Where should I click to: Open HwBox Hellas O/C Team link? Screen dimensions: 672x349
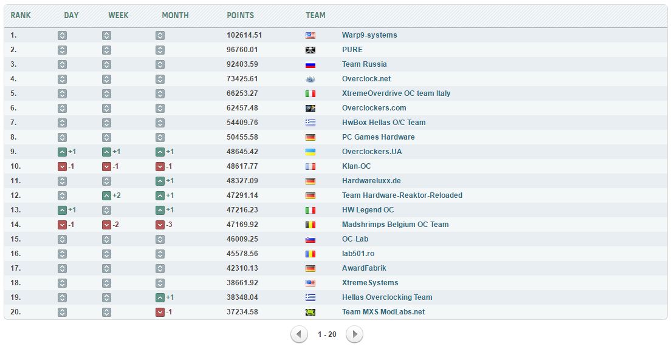tap(383, 123)
